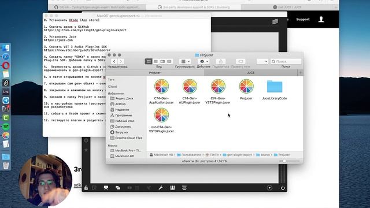Open the Action gear menu in Finder
The height and width of the screenshot is (208, 370).
(203, 61)
